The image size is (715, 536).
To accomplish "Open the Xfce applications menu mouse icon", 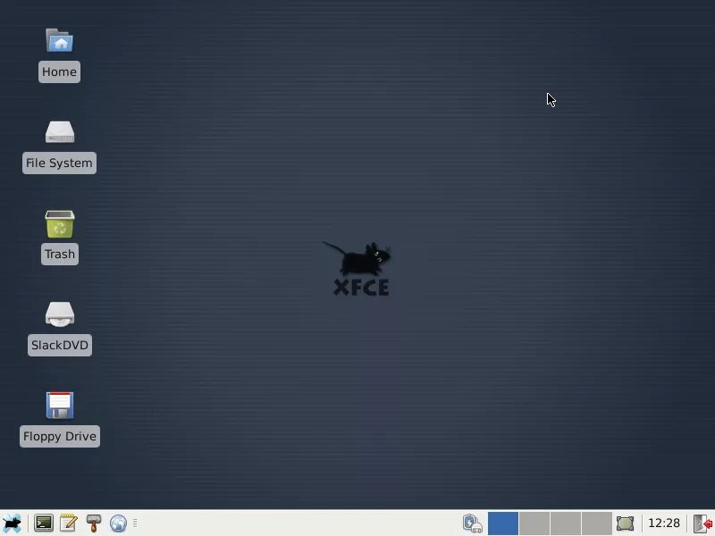I will click(x=12, y=523).
